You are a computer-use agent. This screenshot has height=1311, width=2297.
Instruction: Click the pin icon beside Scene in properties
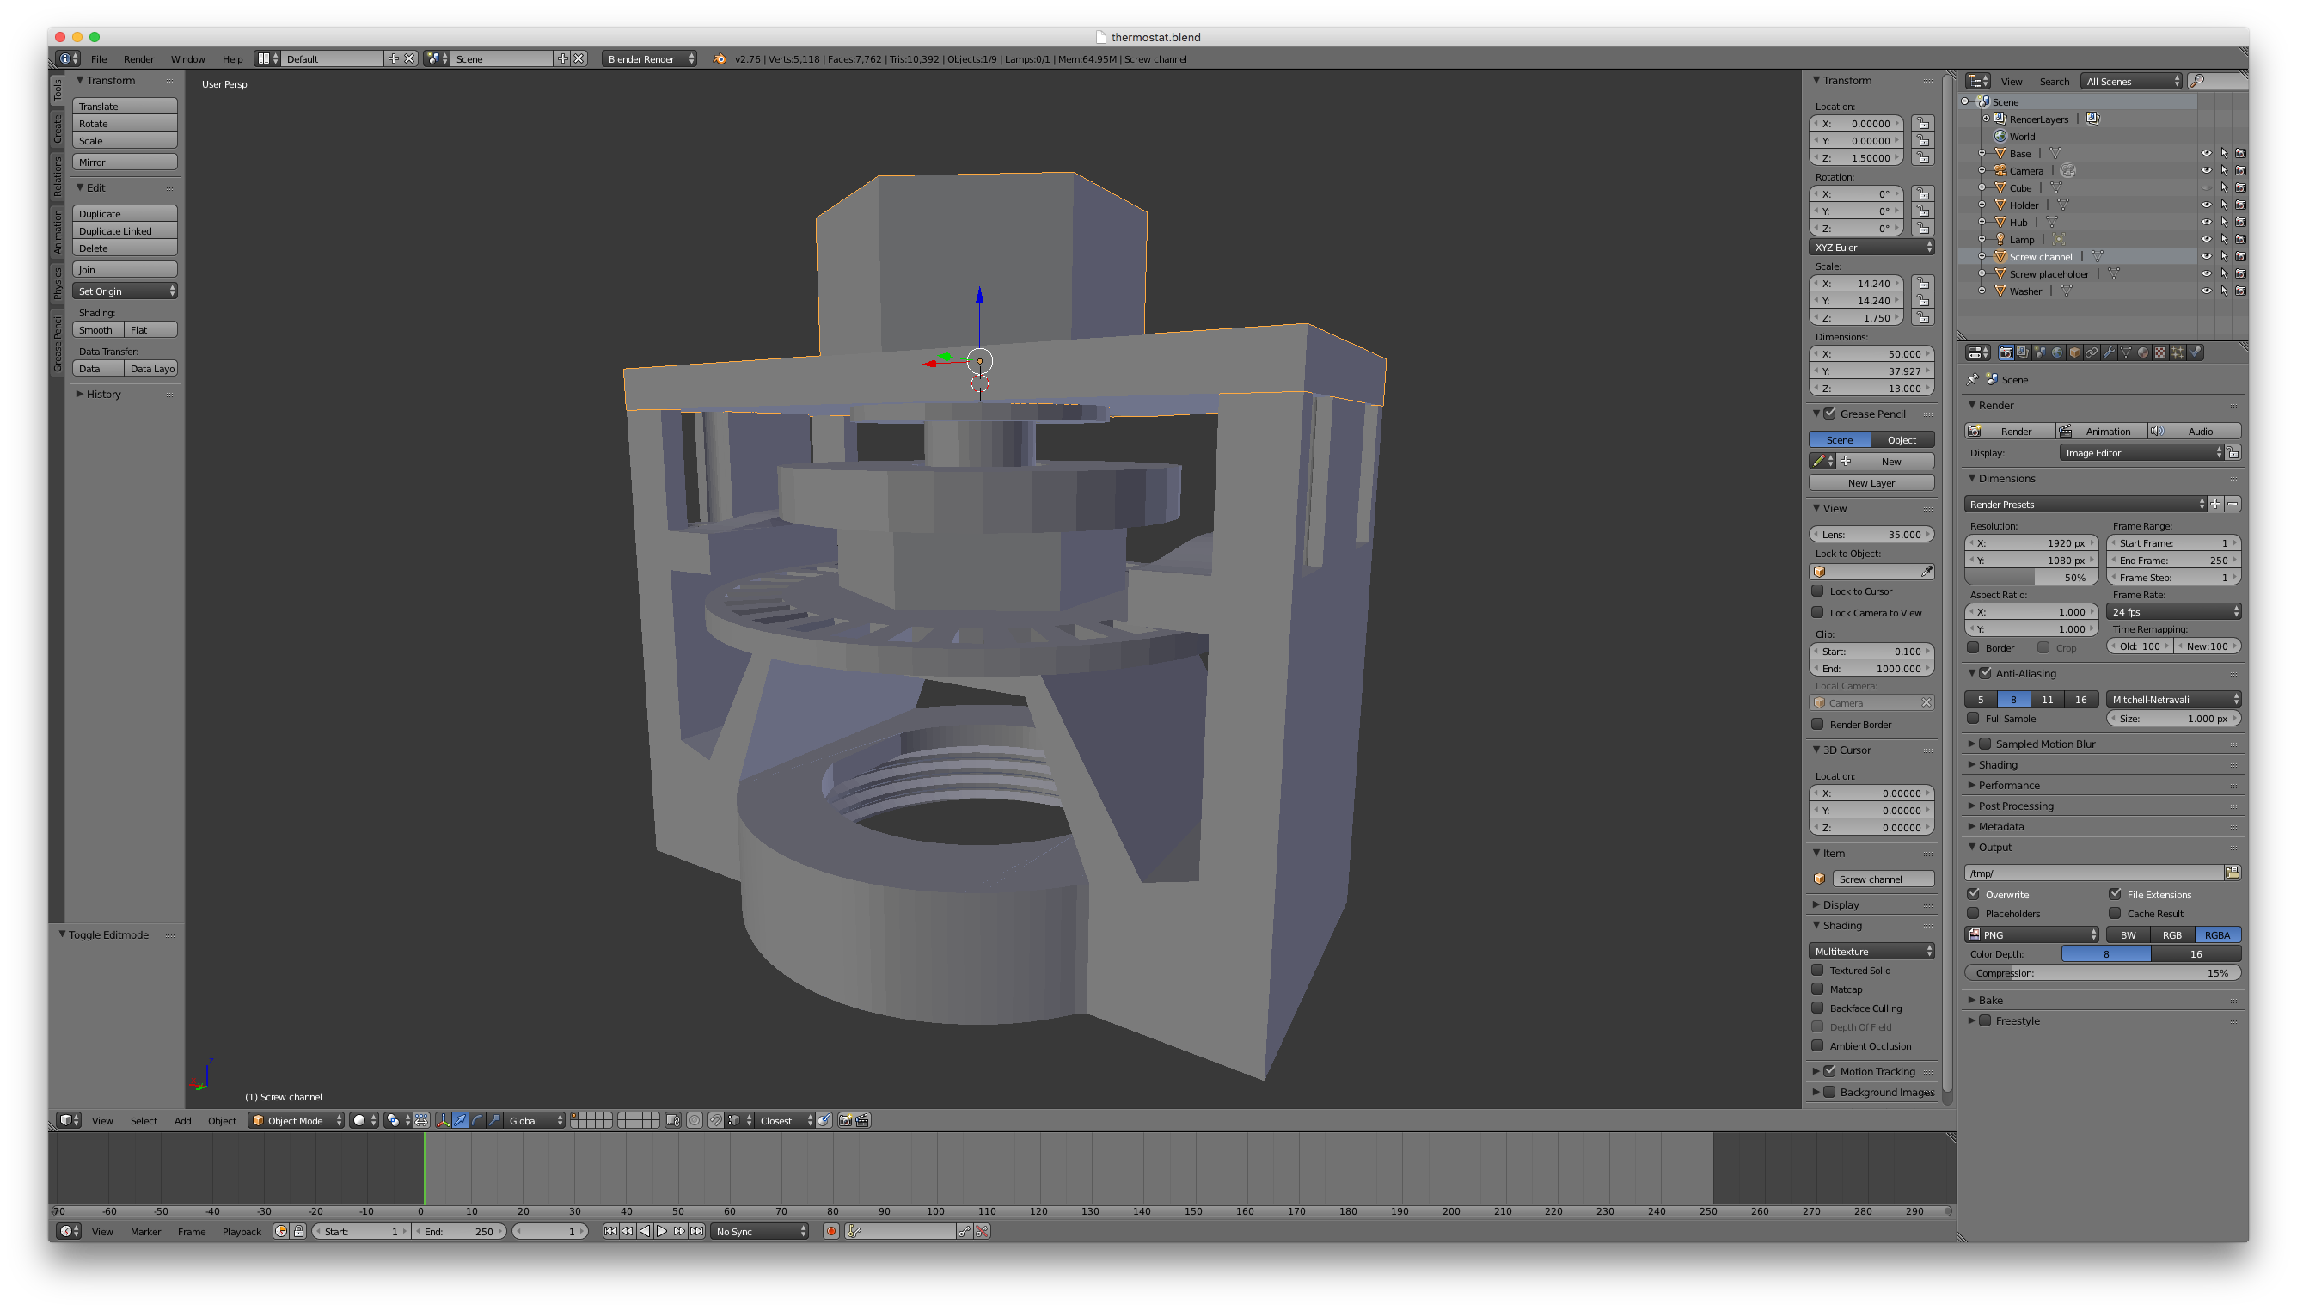(x=1973, y=380)
